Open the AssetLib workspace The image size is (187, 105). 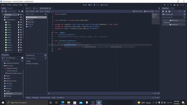104,5
